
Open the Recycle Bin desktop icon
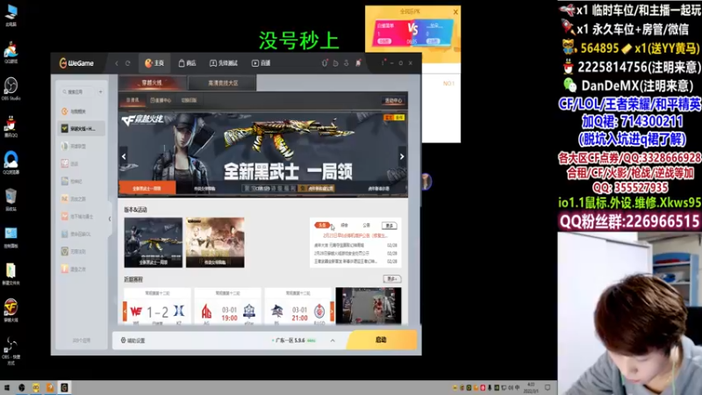point(11,200)
